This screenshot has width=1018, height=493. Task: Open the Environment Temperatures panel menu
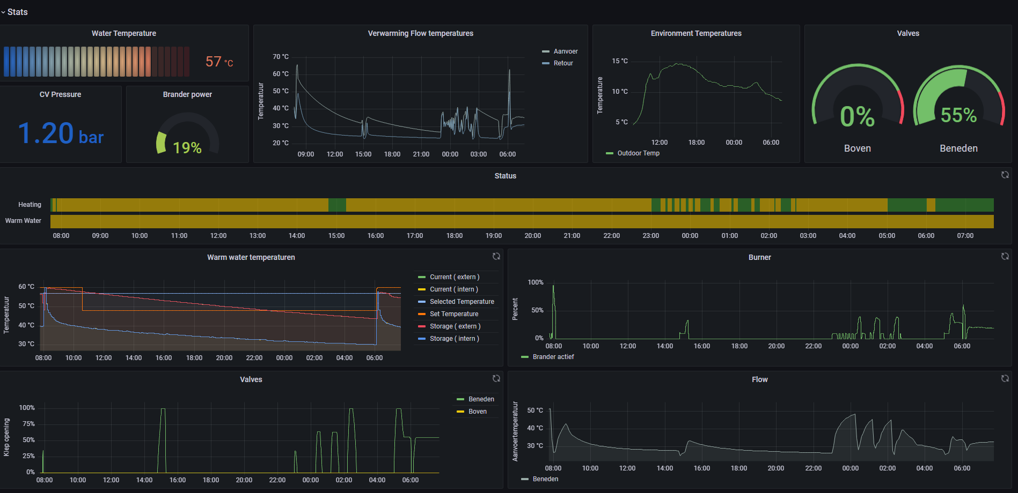click(x=696, y=33)
